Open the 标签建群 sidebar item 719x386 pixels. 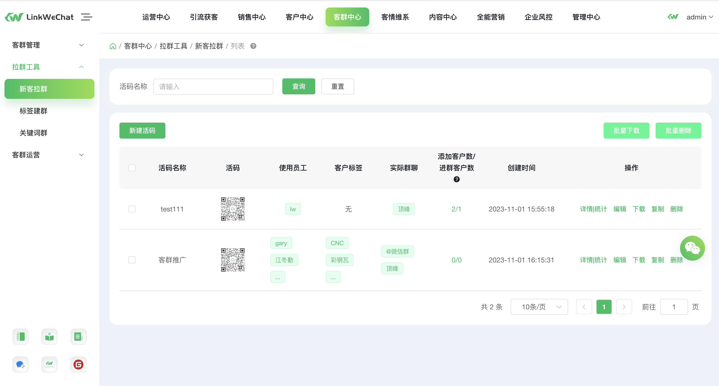click(x=33, y=111)
